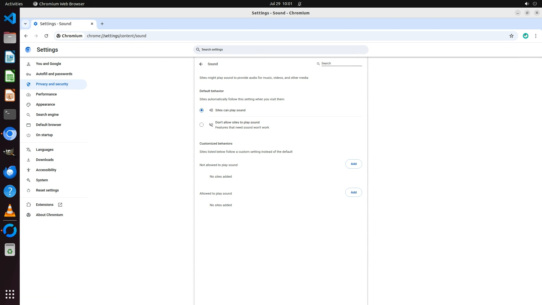The height and width of the screenshot is (305, 542).
Task: Add a site allowed to play sound
Action: (353, 192)
